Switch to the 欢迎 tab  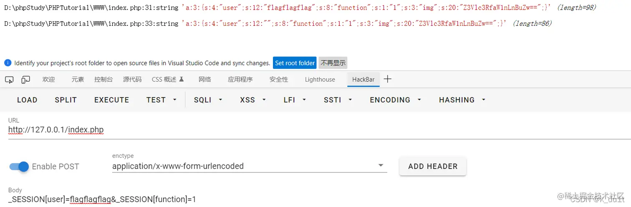(x=48, y=79)
